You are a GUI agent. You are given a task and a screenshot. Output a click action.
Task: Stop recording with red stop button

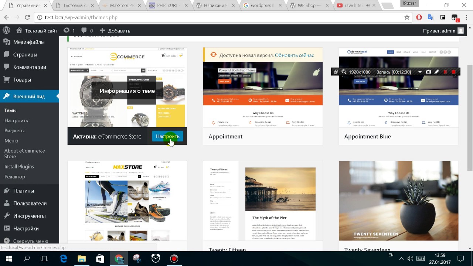454,72
